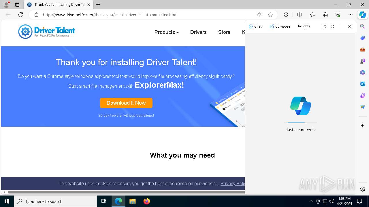Open Edge Settings and more menu

click(351, 15)
